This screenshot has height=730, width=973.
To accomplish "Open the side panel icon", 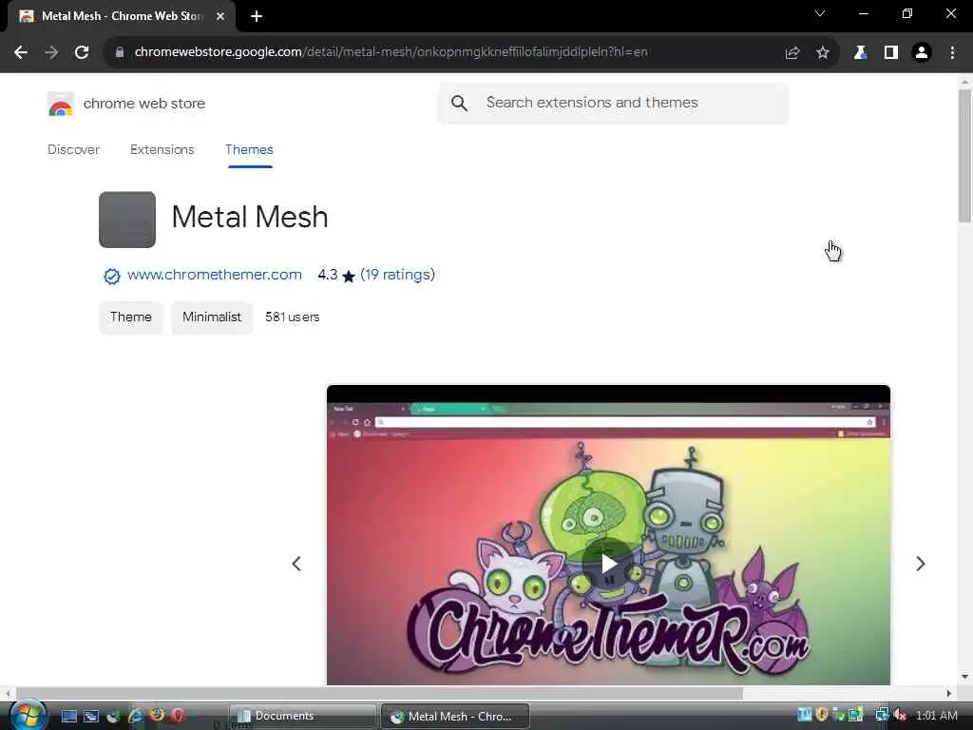I will pos(891,53).
